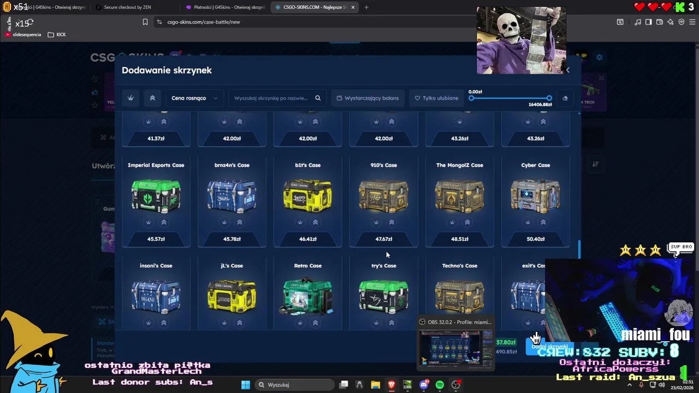Click crown icon on b1t's Case

(x=300, y=222)
